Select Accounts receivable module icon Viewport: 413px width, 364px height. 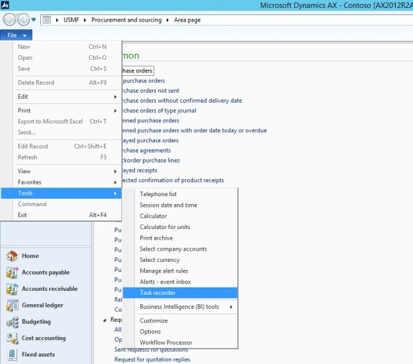click(11, 289)
